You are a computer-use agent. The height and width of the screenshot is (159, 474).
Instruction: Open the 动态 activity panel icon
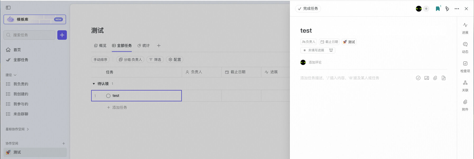pos(465,44)
